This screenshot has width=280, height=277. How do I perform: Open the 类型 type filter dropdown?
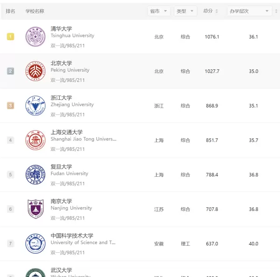point(185,11)
